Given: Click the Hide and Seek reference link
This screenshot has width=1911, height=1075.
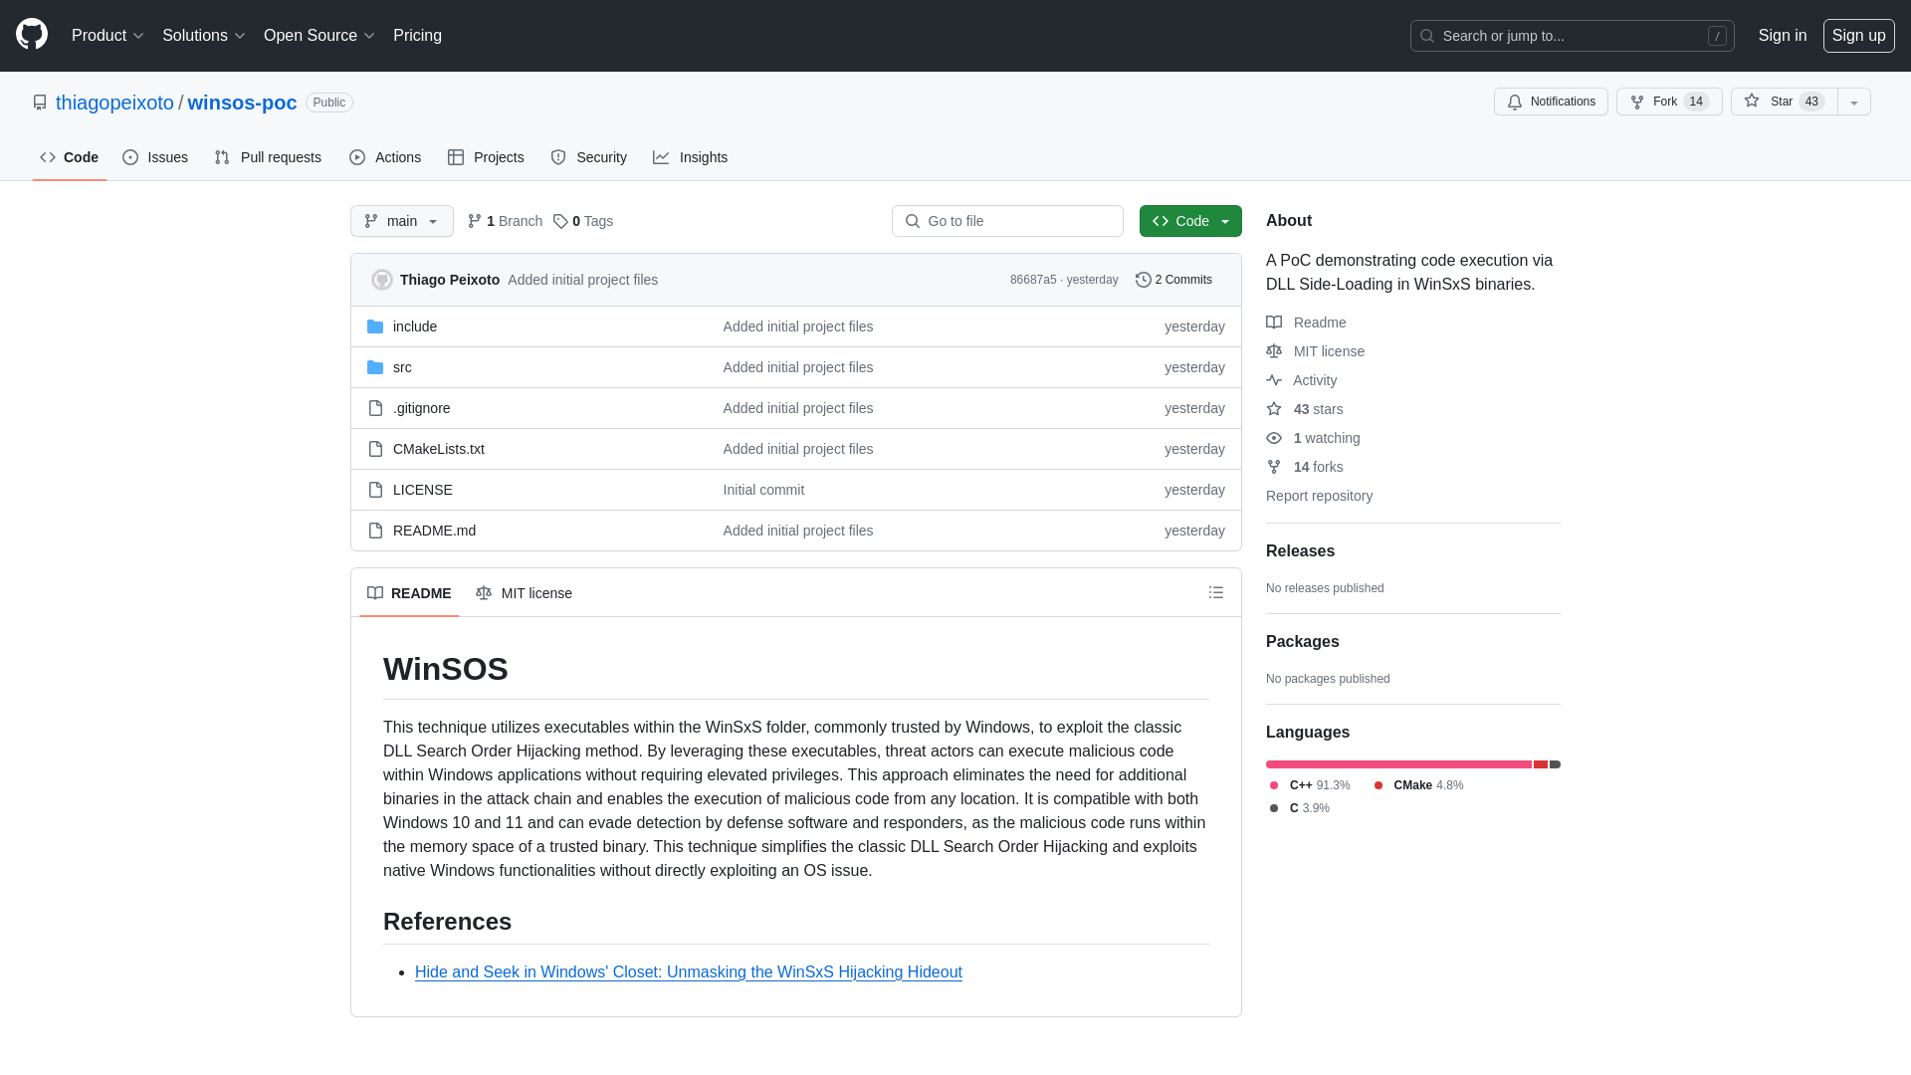Looking at the screenshot, I should [x=688, y=971].
